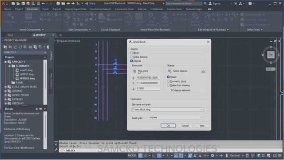Switch to the Start drawing tab

click(10, 35)
